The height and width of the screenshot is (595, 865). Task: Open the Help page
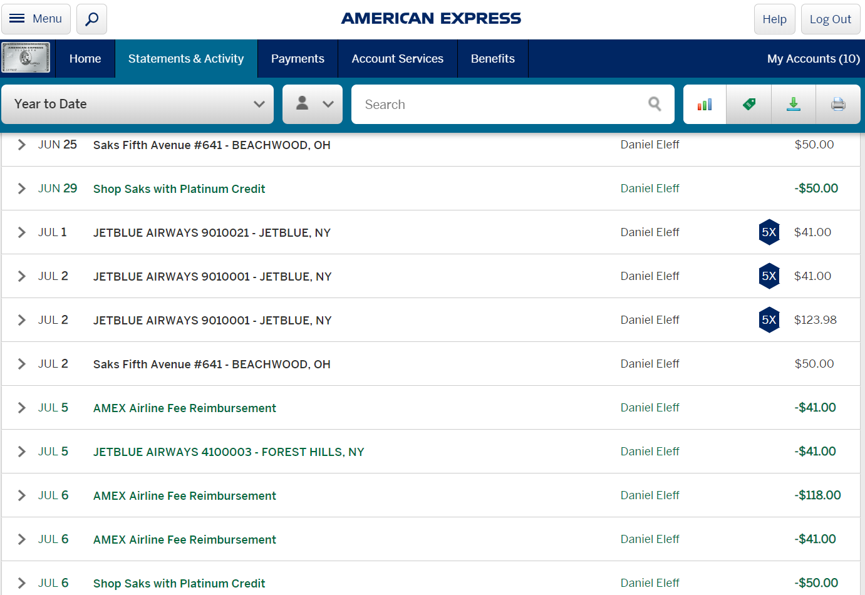click(774, 19)
